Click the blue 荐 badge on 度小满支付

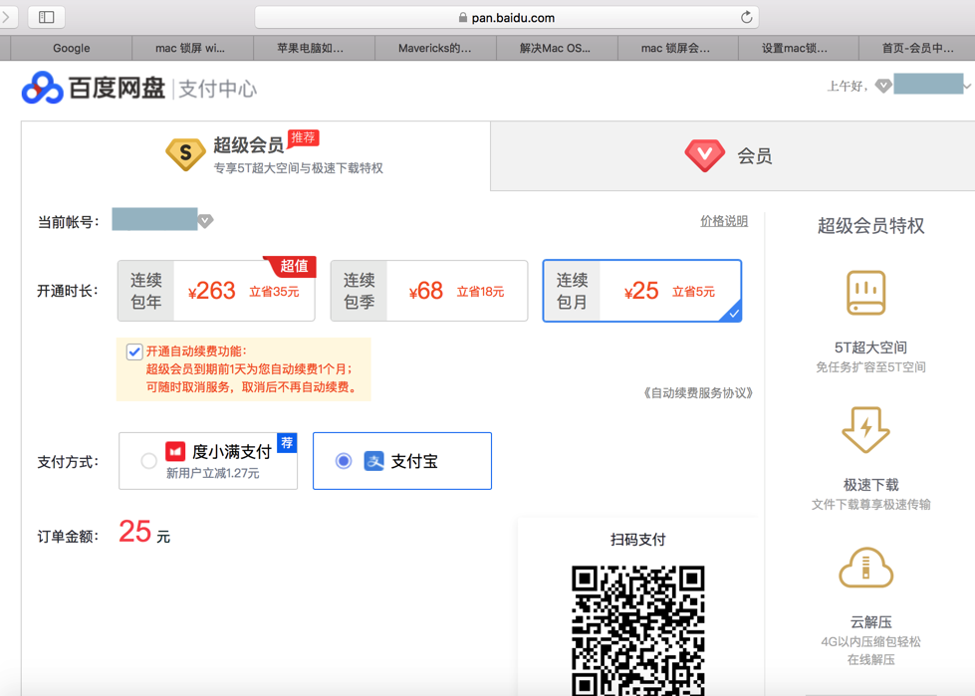coord(287,442)
